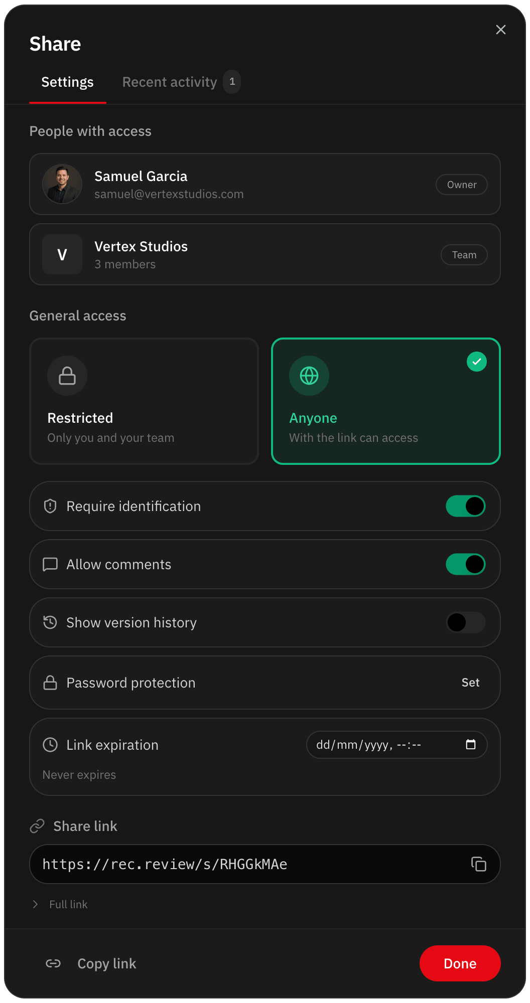This screenshot has height=1003, width=530.
Task: Click the Allow comments label
Action: coord(119,565)
